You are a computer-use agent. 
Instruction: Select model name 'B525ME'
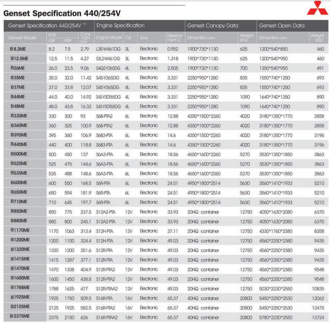(x=19, y=164)
